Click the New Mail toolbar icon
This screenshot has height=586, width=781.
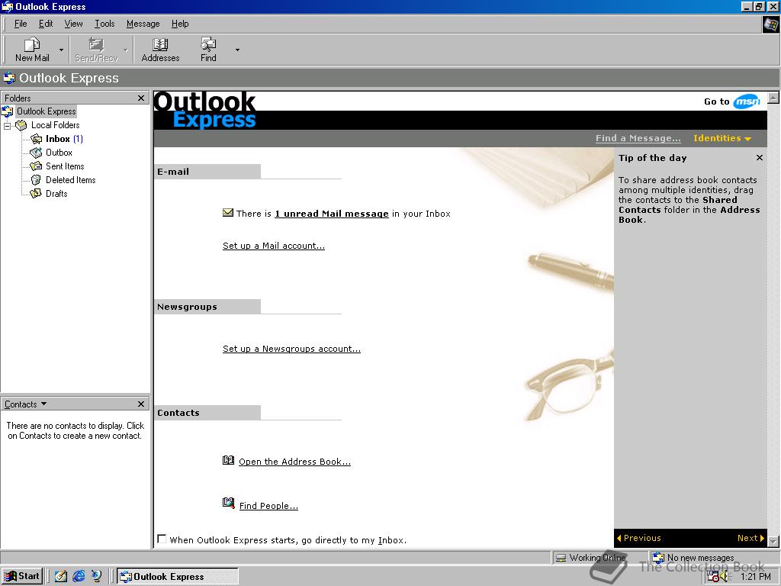pyautogui.click(x=32, y=45)
